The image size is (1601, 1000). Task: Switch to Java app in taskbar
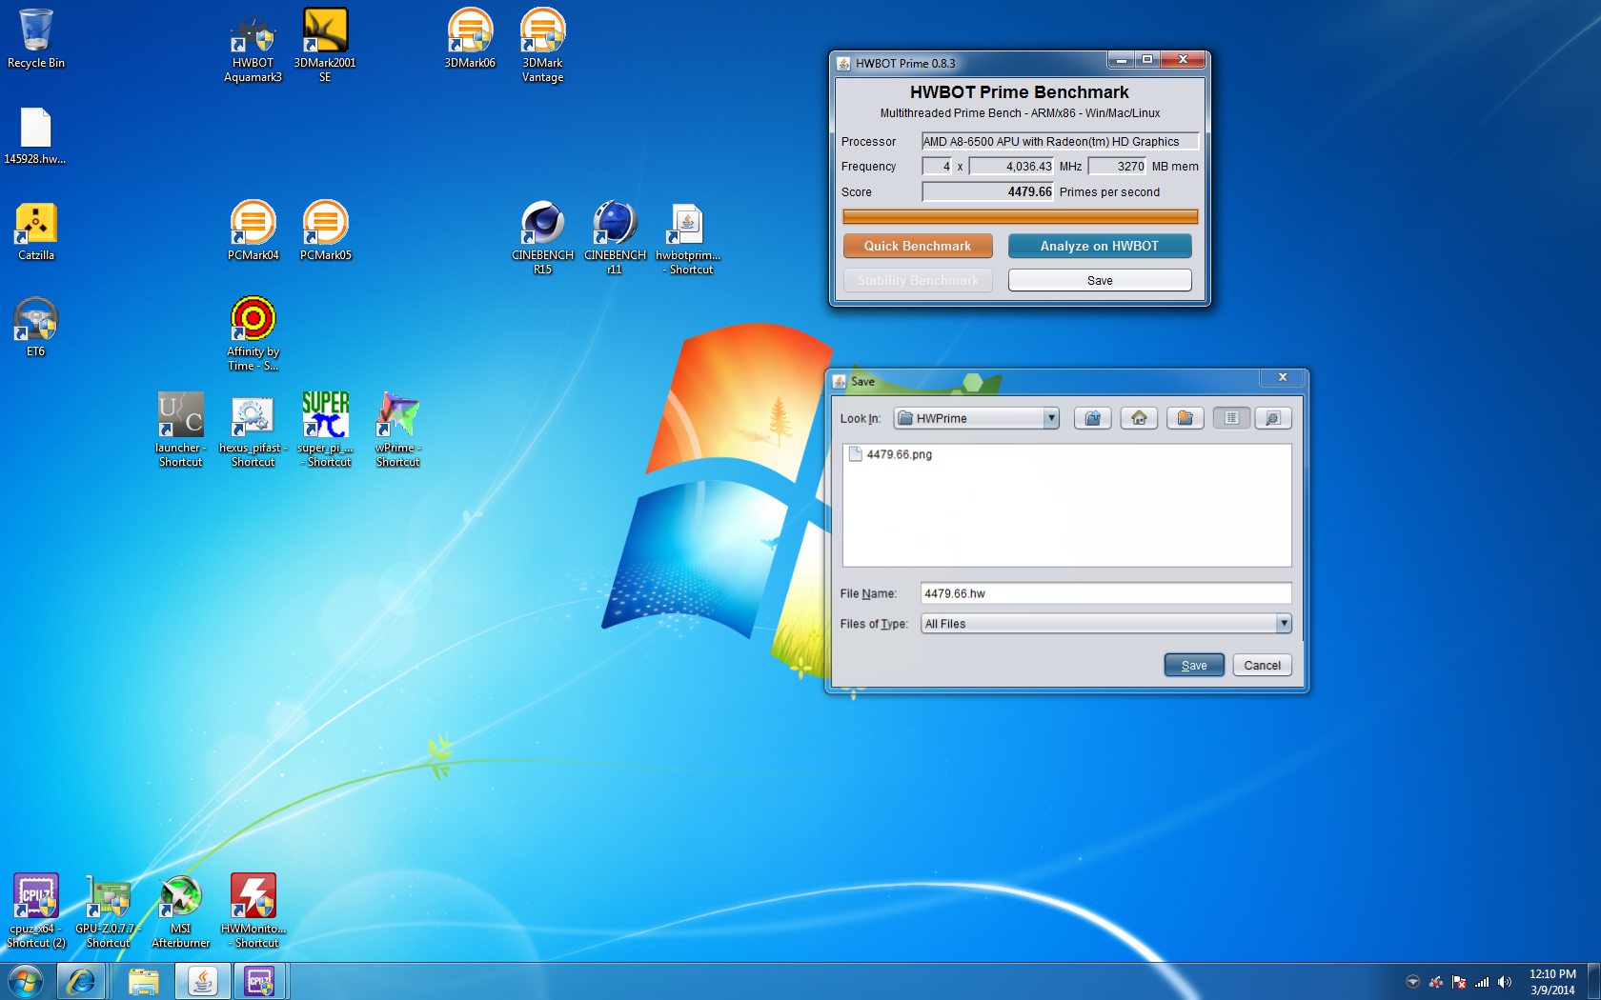[x=202, y=981]
